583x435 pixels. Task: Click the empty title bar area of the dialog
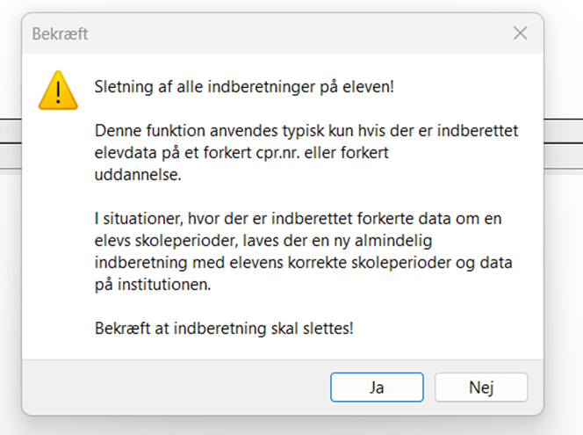pyautogui.click(x=290, y=33)
